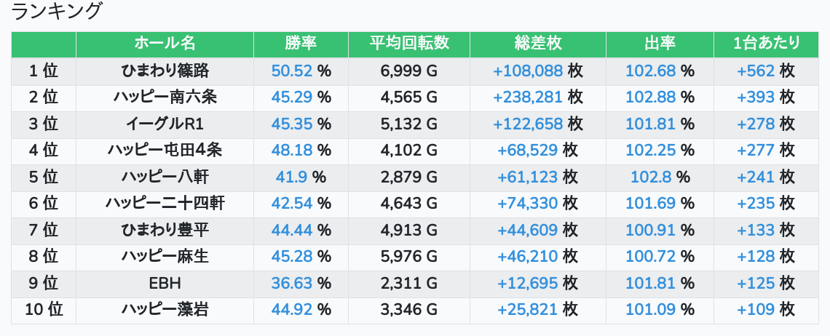Select the ひまわり豊平 hall name
This screenshot has height=336, width=830.
[165, 231]
